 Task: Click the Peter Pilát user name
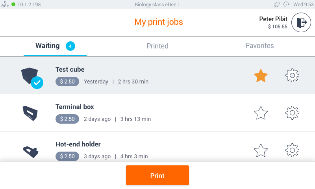click(273, 19)
